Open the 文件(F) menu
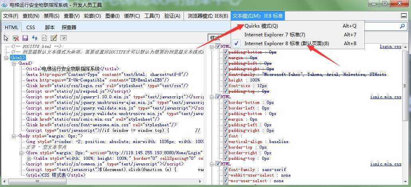This screenshot has width=411, height=187. pos(11,16)
